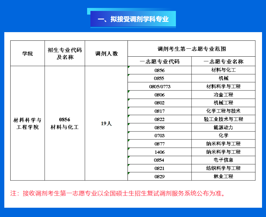
Task: Click the 机械 name cell
Action: [223, 79]
